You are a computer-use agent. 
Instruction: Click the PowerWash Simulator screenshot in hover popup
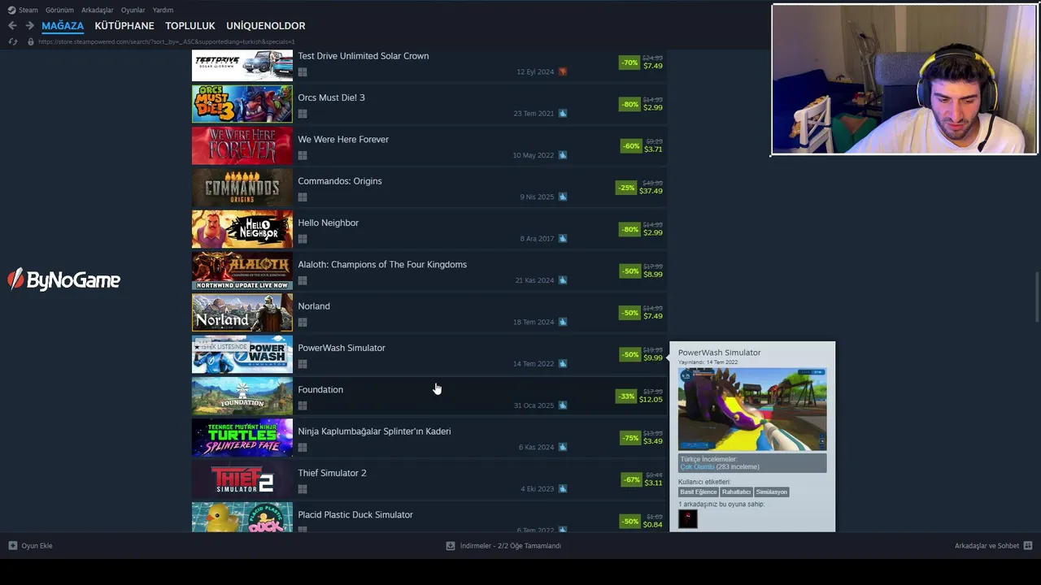(752, 409)
